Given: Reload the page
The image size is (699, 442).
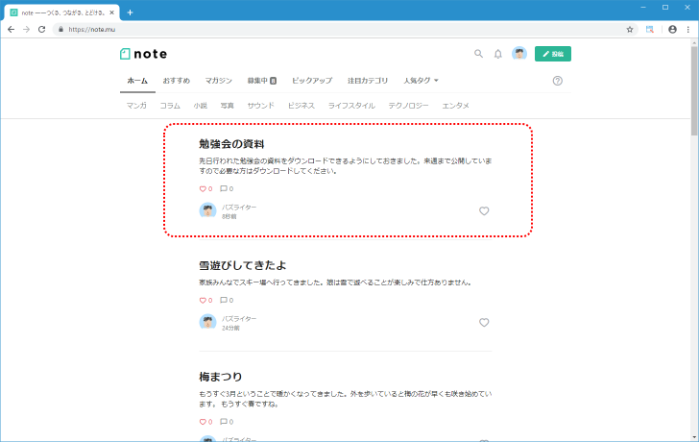Looking at the screenshot, I should pos(42,30).
